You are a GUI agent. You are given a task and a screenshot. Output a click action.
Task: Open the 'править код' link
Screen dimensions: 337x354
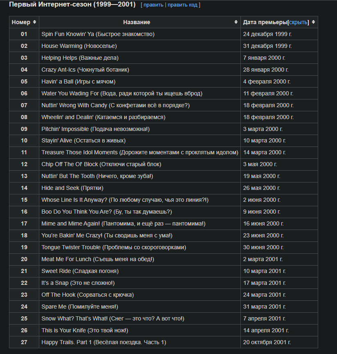183,5
